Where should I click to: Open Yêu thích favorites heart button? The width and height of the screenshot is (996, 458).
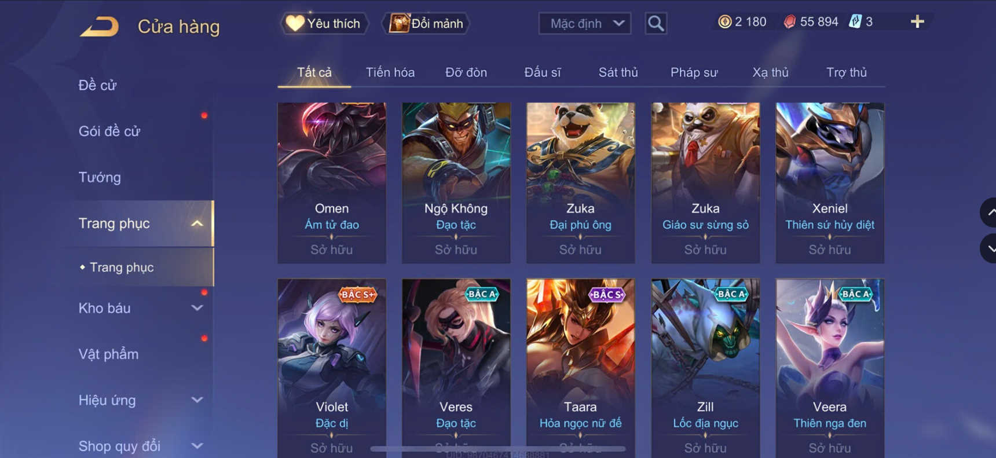coord(324,23)
